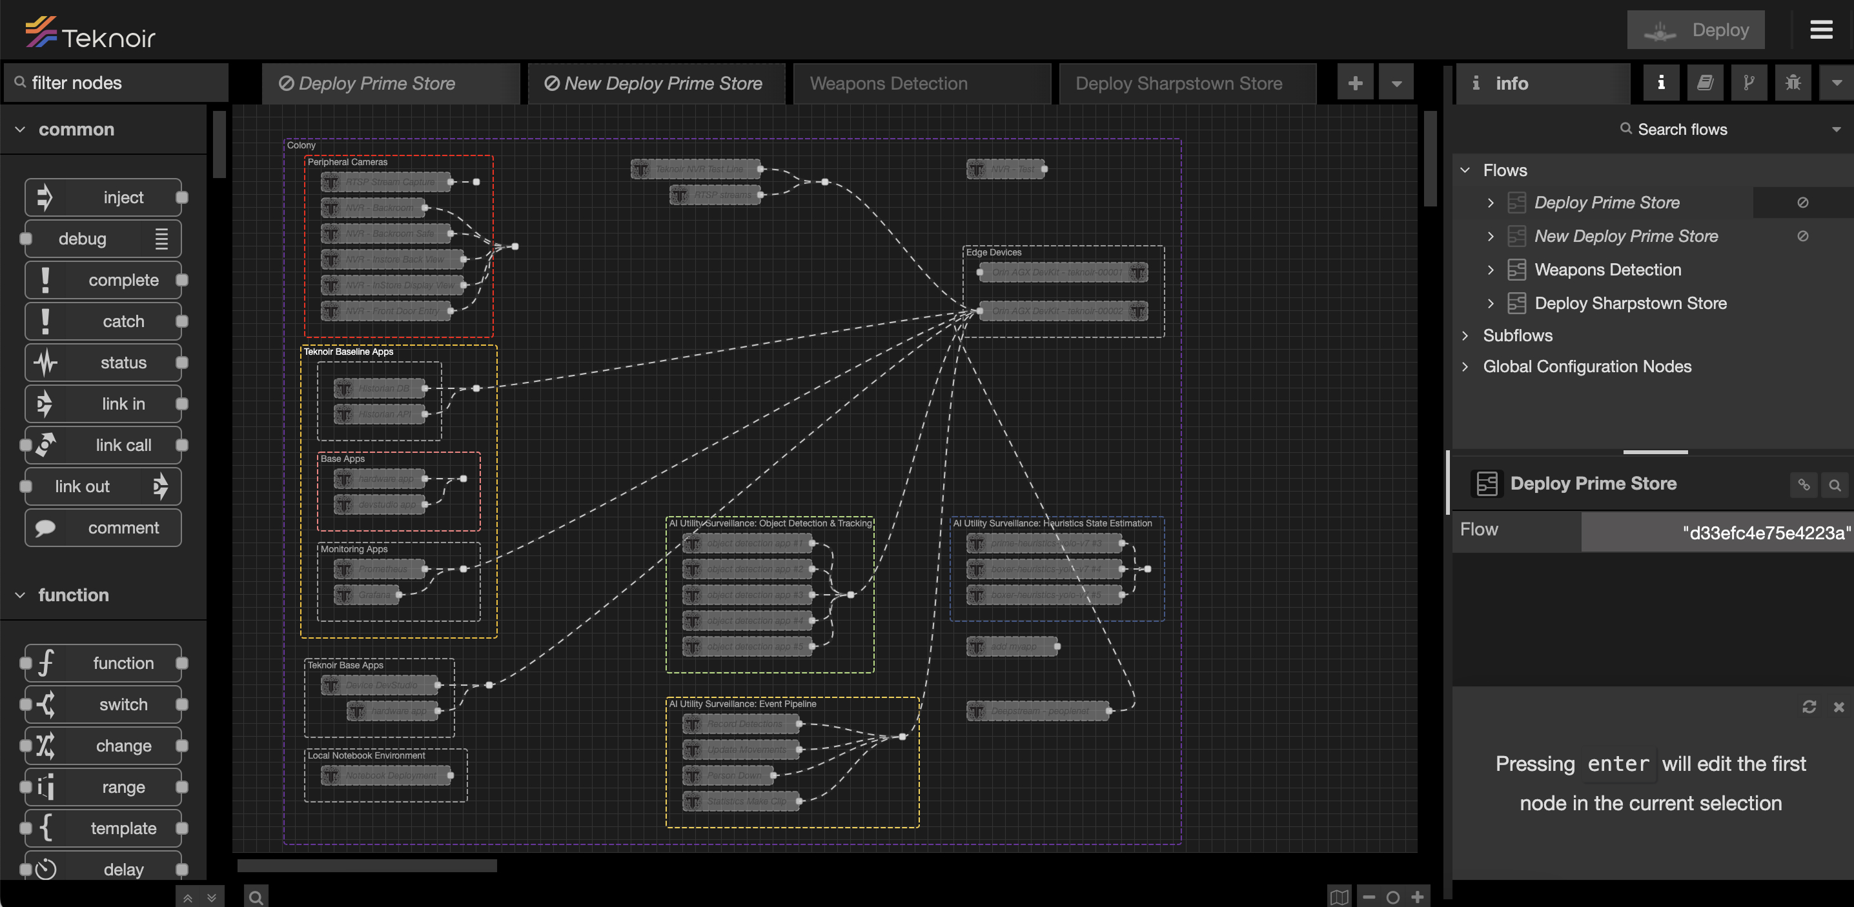Viewport: 1854px width, 907px height.
Task: Expand Deploy Sharpstown Store flow in tree
Action: [x=1491, y=304]
